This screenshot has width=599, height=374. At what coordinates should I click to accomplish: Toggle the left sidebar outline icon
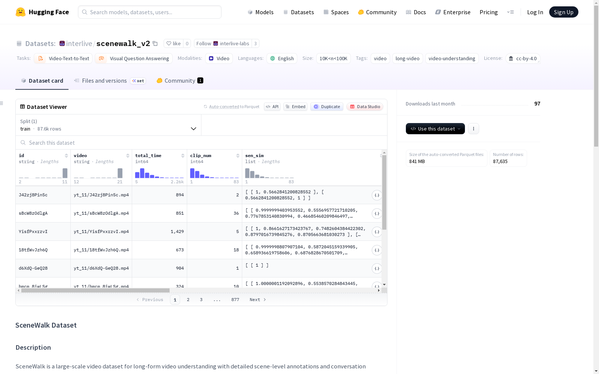coord(2,103)
